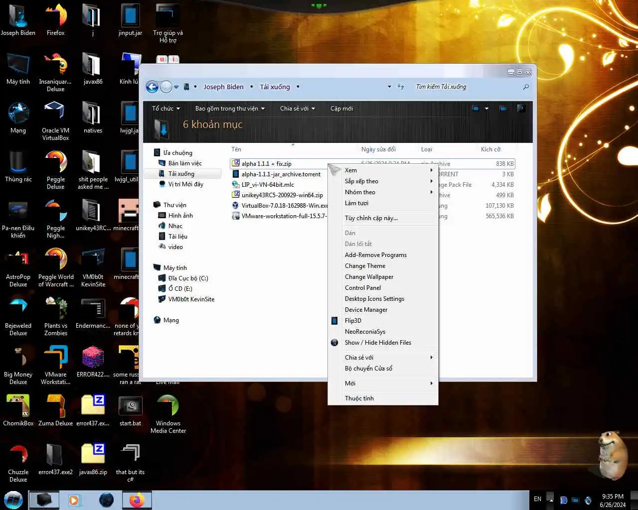Open the Peggle Deluxe desktop icon

tap(56, 170)
